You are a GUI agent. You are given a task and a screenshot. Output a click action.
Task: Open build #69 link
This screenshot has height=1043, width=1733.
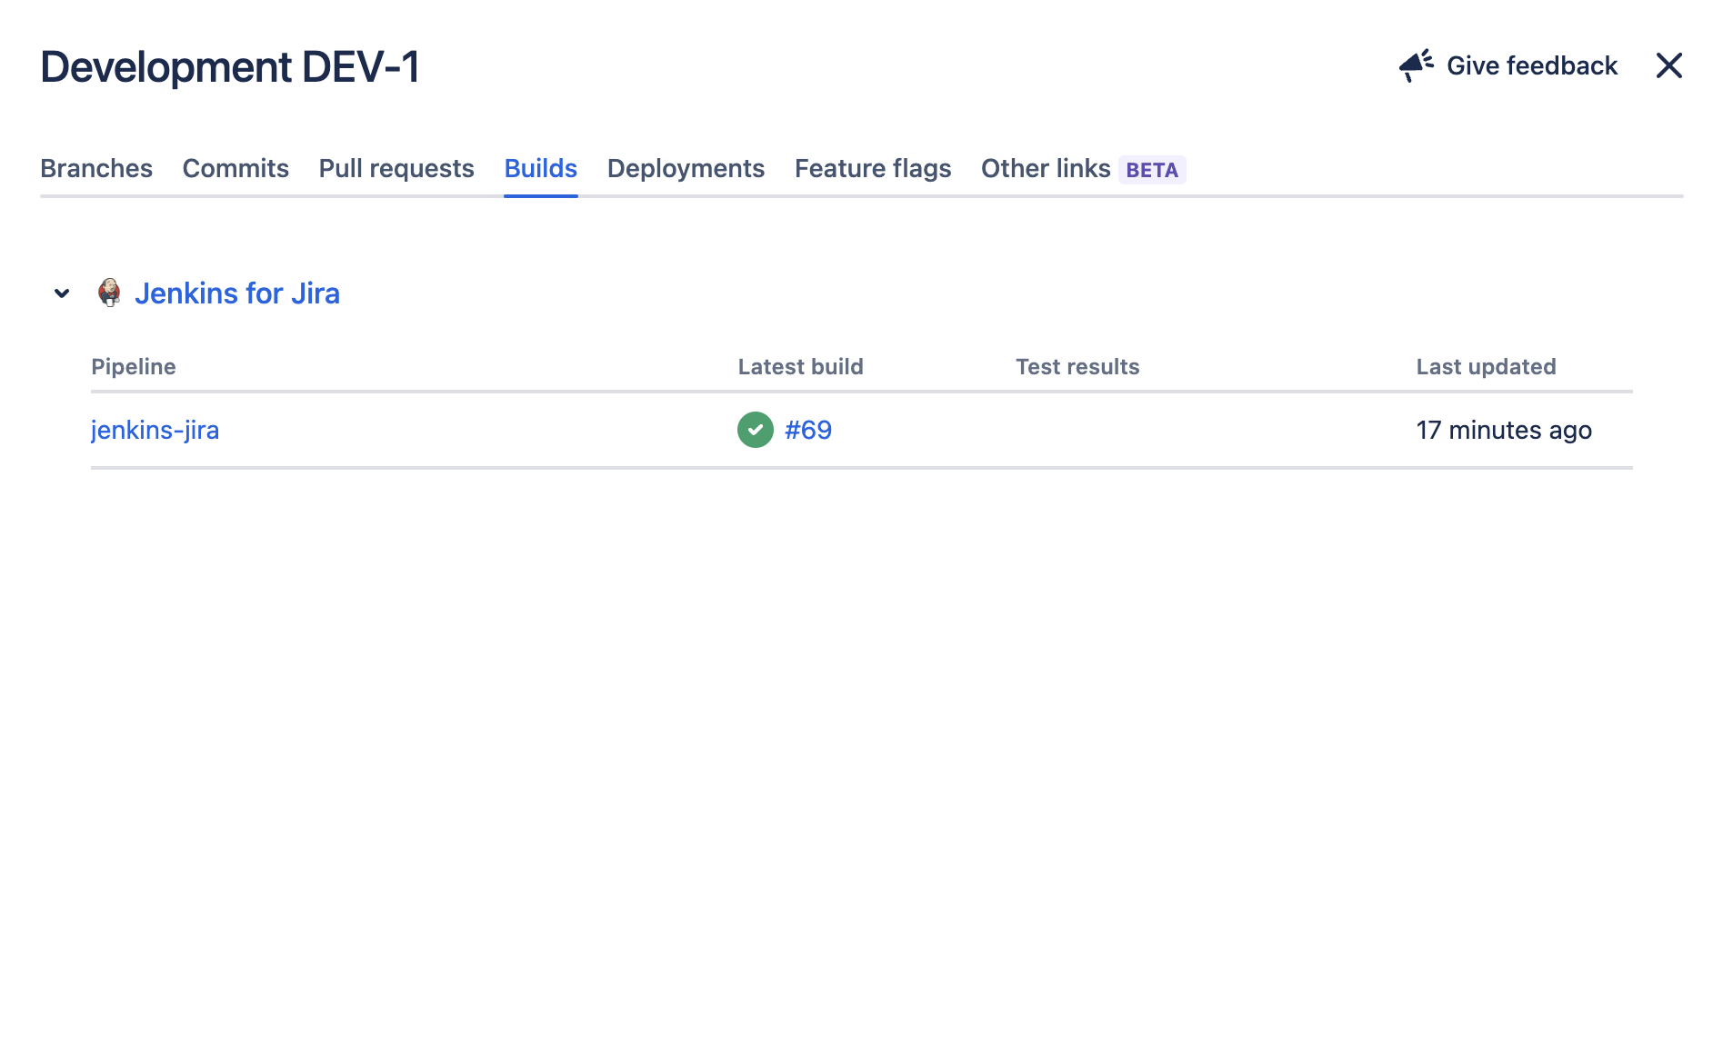coord(808,430)
